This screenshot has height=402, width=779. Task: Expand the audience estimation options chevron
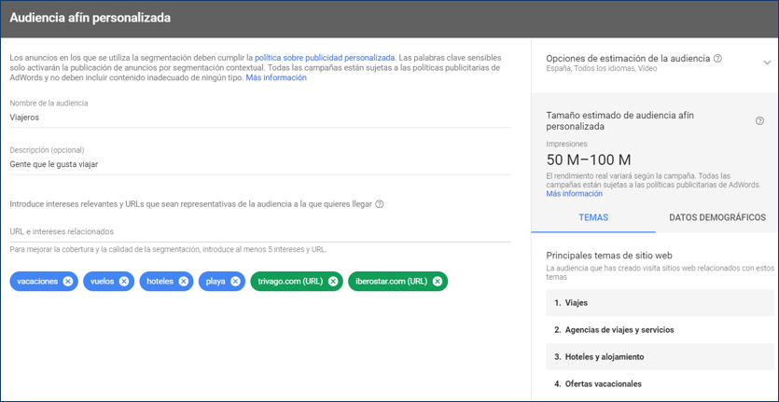(x=767, y=62)
